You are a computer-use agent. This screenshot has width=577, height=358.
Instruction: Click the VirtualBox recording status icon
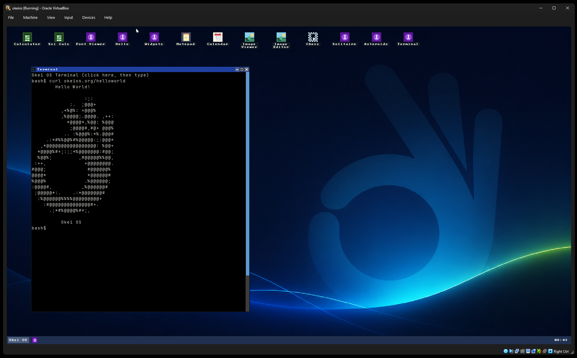[x=533, y=351]
